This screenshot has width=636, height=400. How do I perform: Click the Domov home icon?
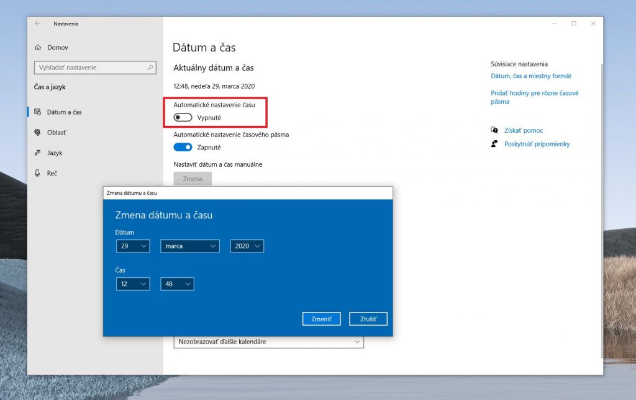(38, 47)
